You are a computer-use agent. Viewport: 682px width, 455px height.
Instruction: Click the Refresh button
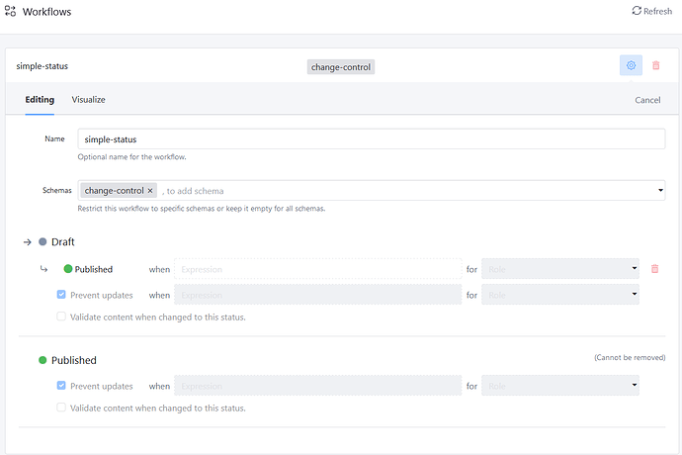[x=651, y=11]
